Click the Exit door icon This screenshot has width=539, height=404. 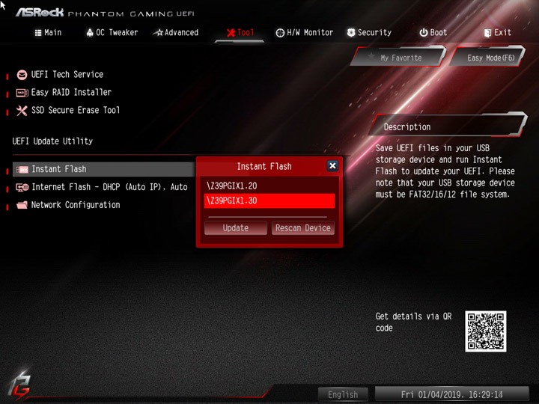[487, 33]
